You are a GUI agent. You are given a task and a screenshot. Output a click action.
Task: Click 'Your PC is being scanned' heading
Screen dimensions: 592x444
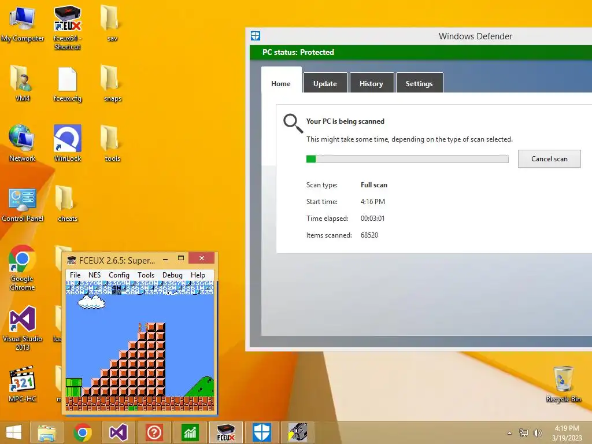345,121
